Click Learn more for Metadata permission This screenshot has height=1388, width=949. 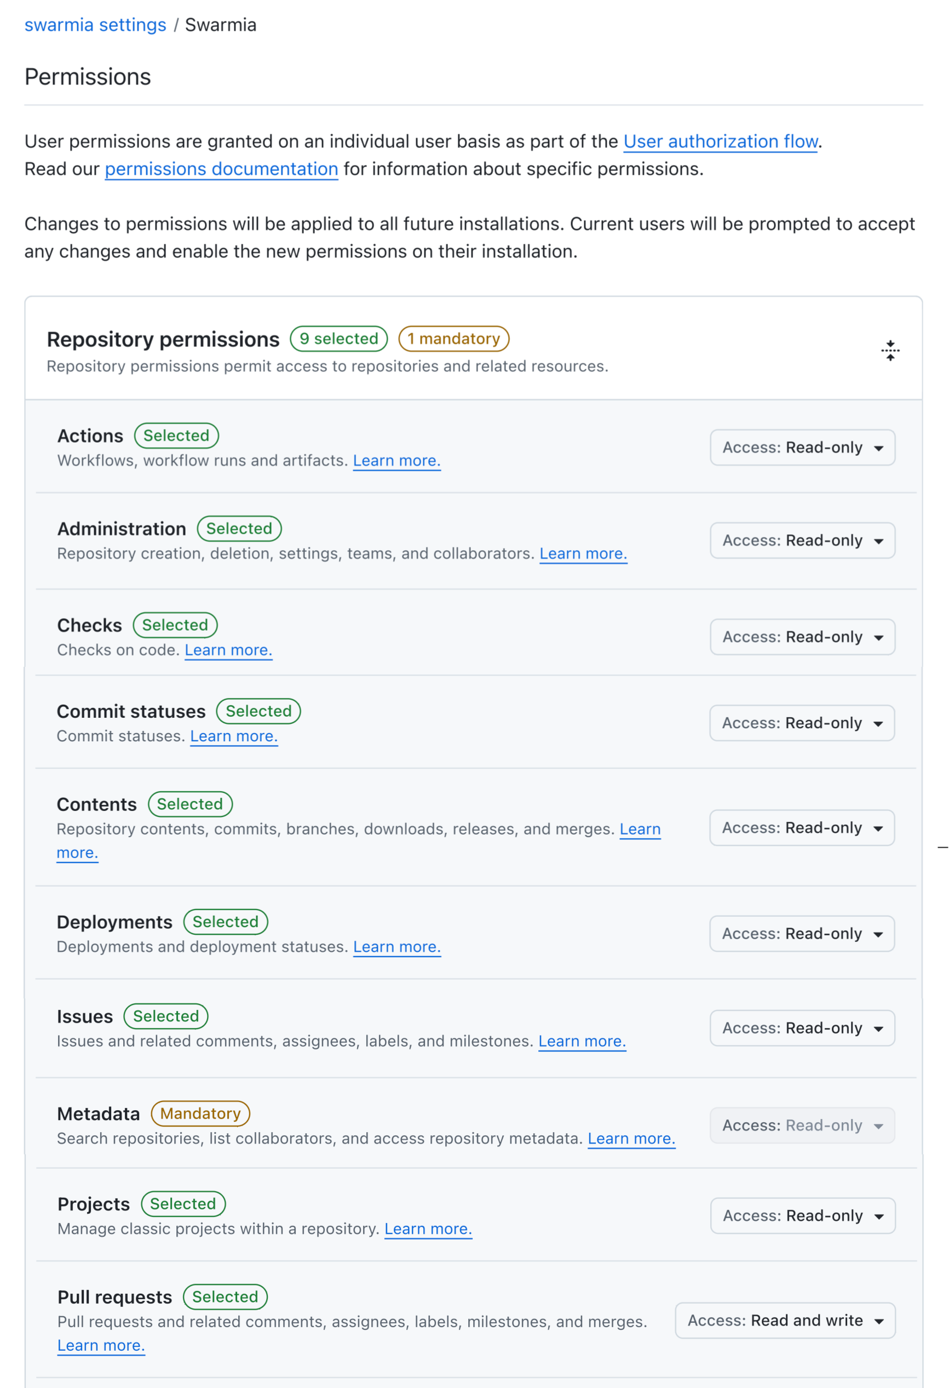click(631, 1138)
